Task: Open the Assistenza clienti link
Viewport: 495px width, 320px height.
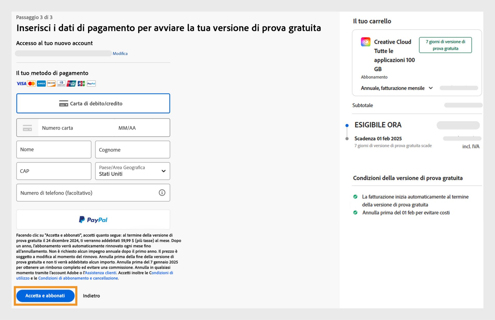Action: tap(101, 273)
